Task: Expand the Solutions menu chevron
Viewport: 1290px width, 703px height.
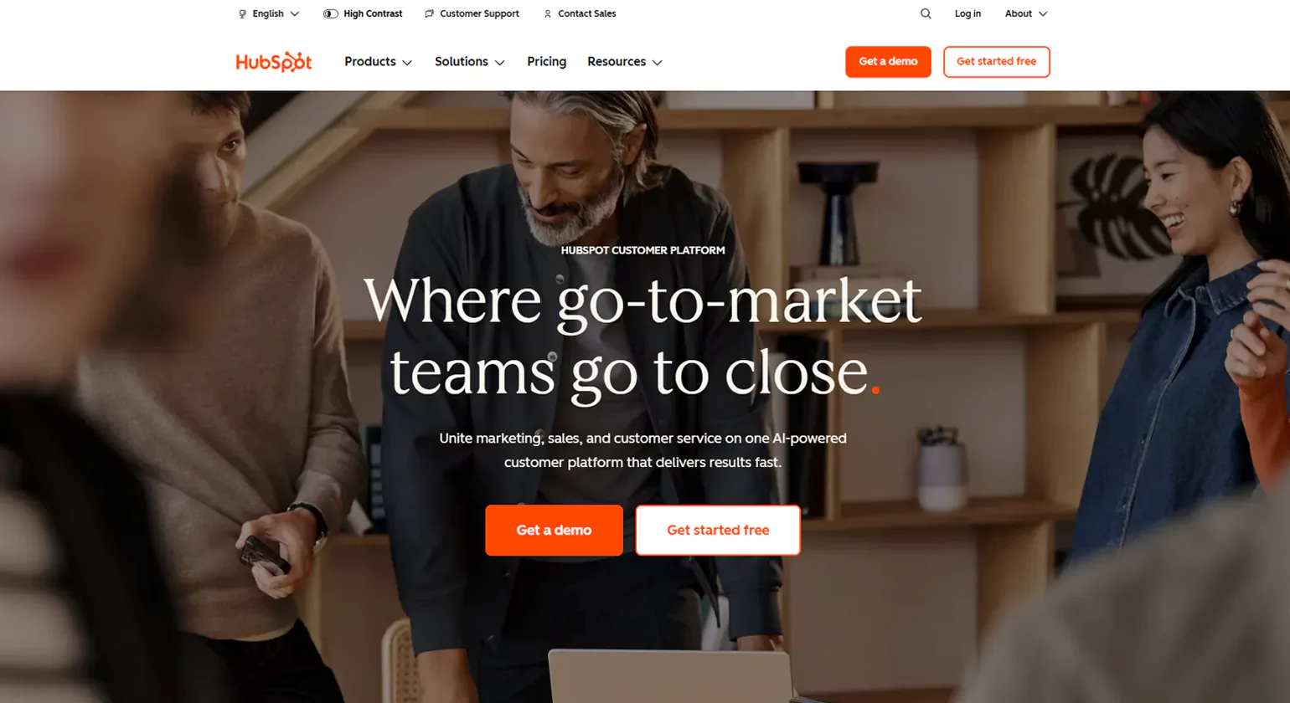Action: [500, 63]
